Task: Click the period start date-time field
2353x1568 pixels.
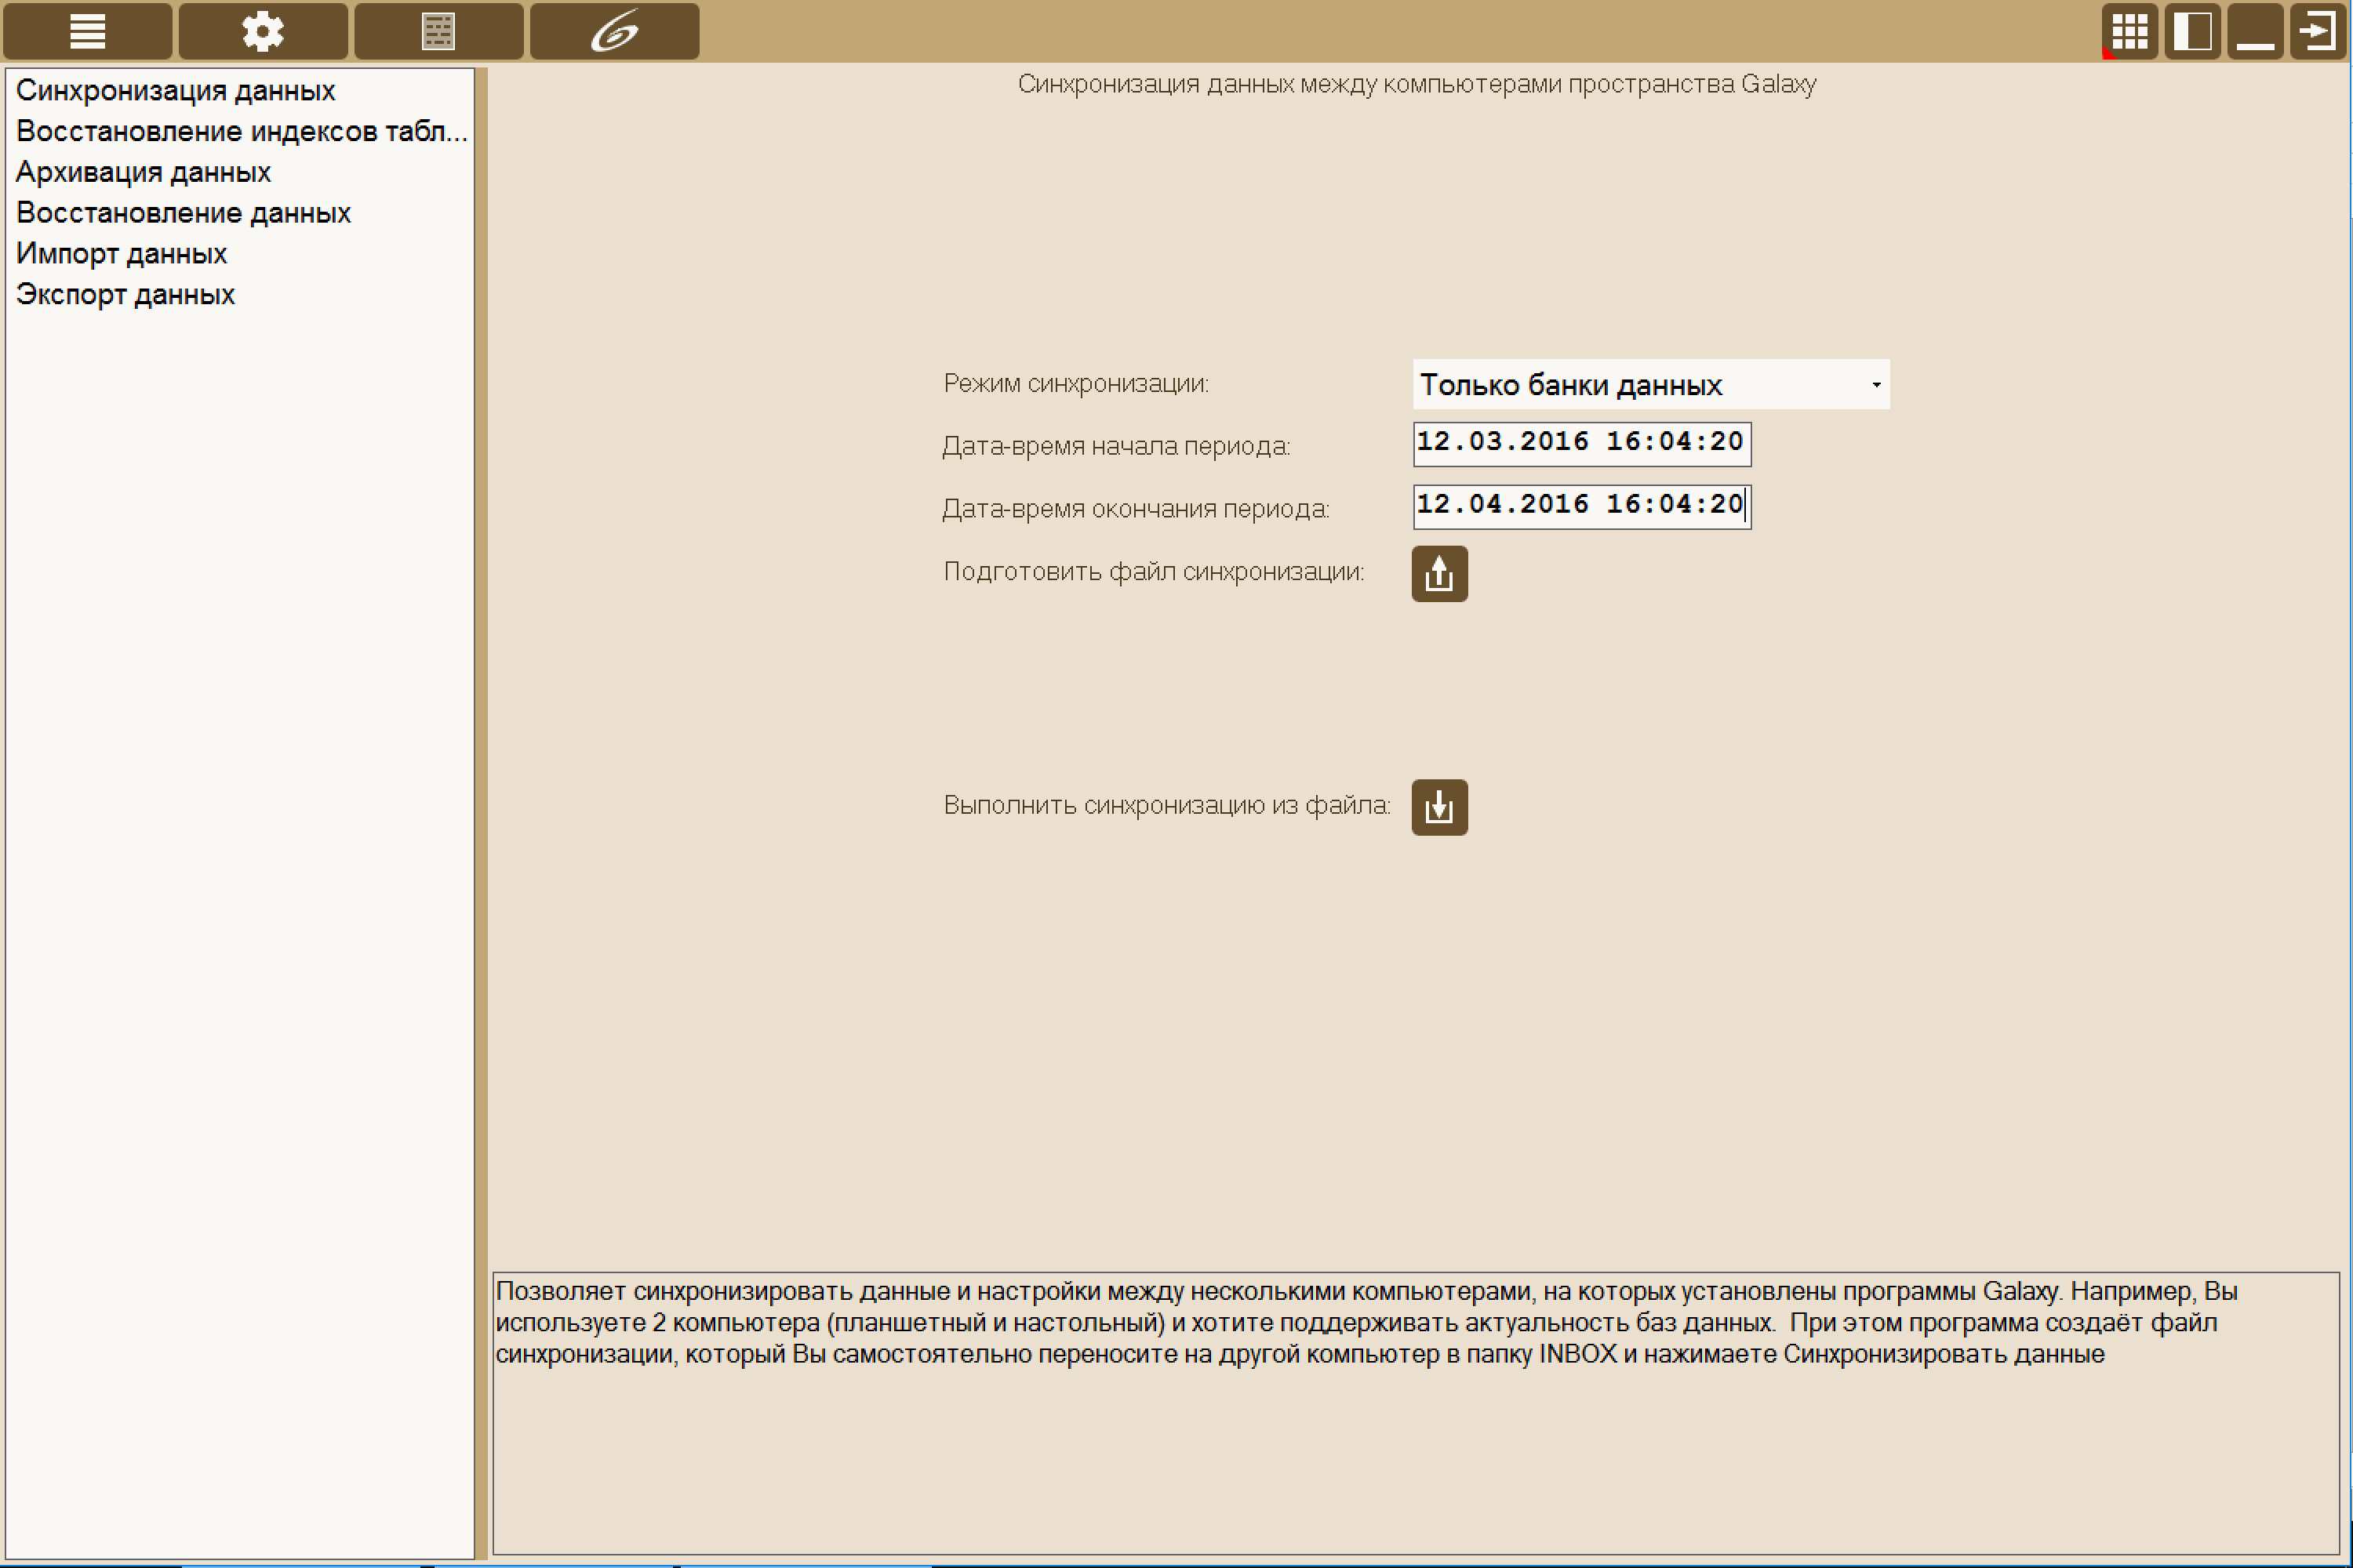Action: [1582, 444]
